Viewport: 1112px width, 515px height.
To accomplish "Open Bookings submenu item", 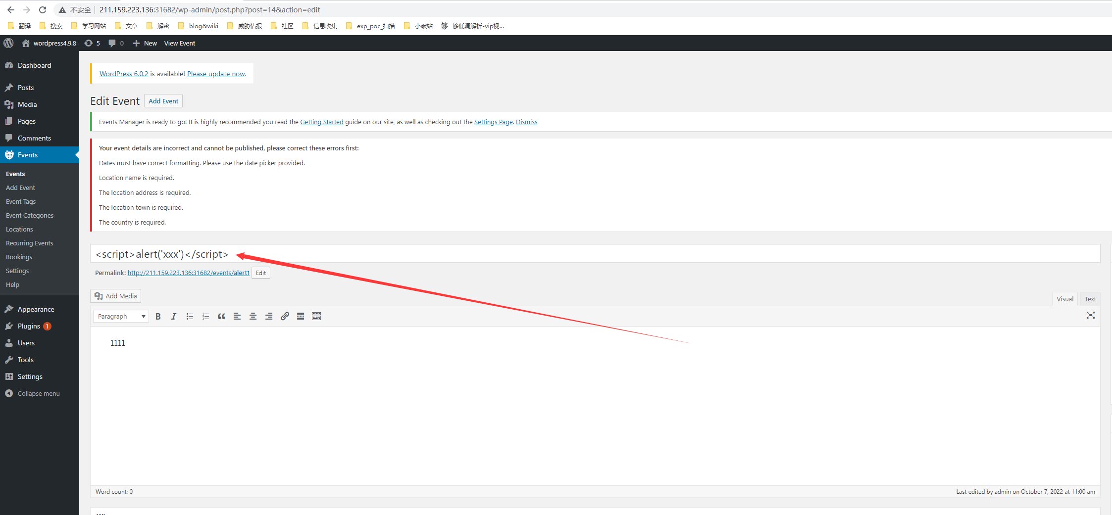I will coord(19,257).
